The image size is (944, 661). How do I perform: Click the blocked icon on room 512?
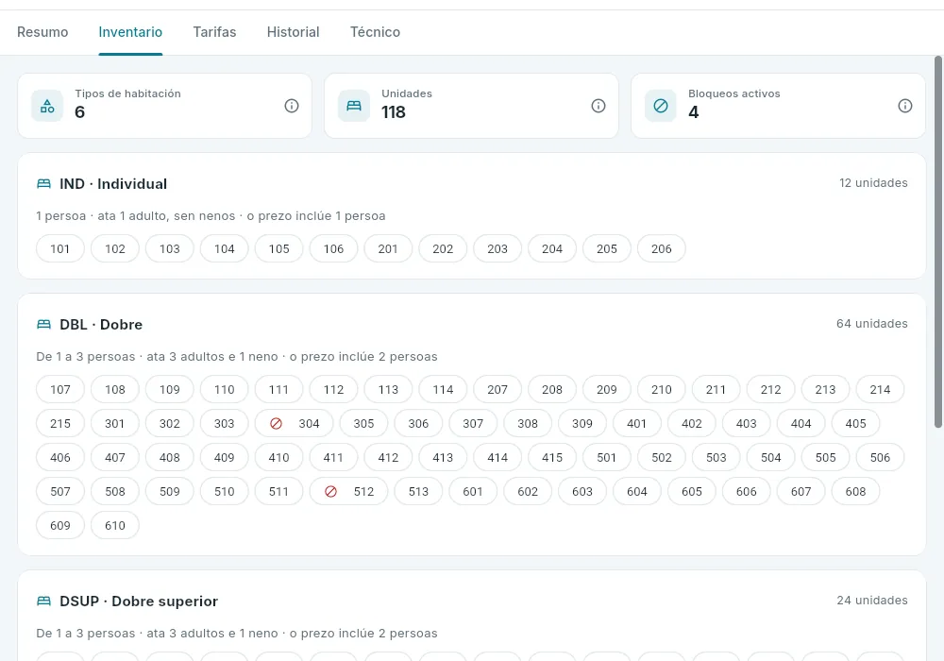coord(330,492)
